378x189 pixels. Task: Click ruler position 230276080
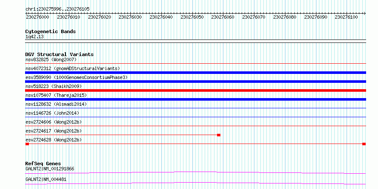(x=285, y=17)
